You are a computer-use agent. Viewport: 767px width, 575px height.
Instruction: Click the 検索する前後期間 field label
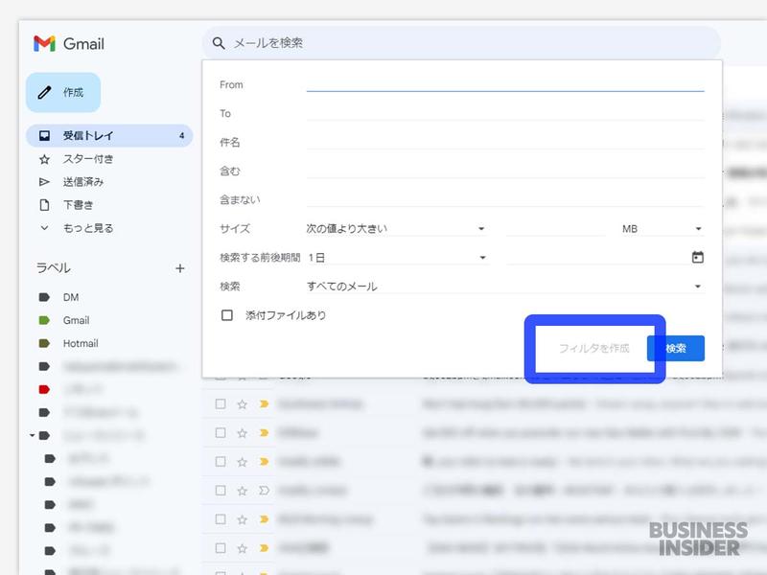coord(260,257)
